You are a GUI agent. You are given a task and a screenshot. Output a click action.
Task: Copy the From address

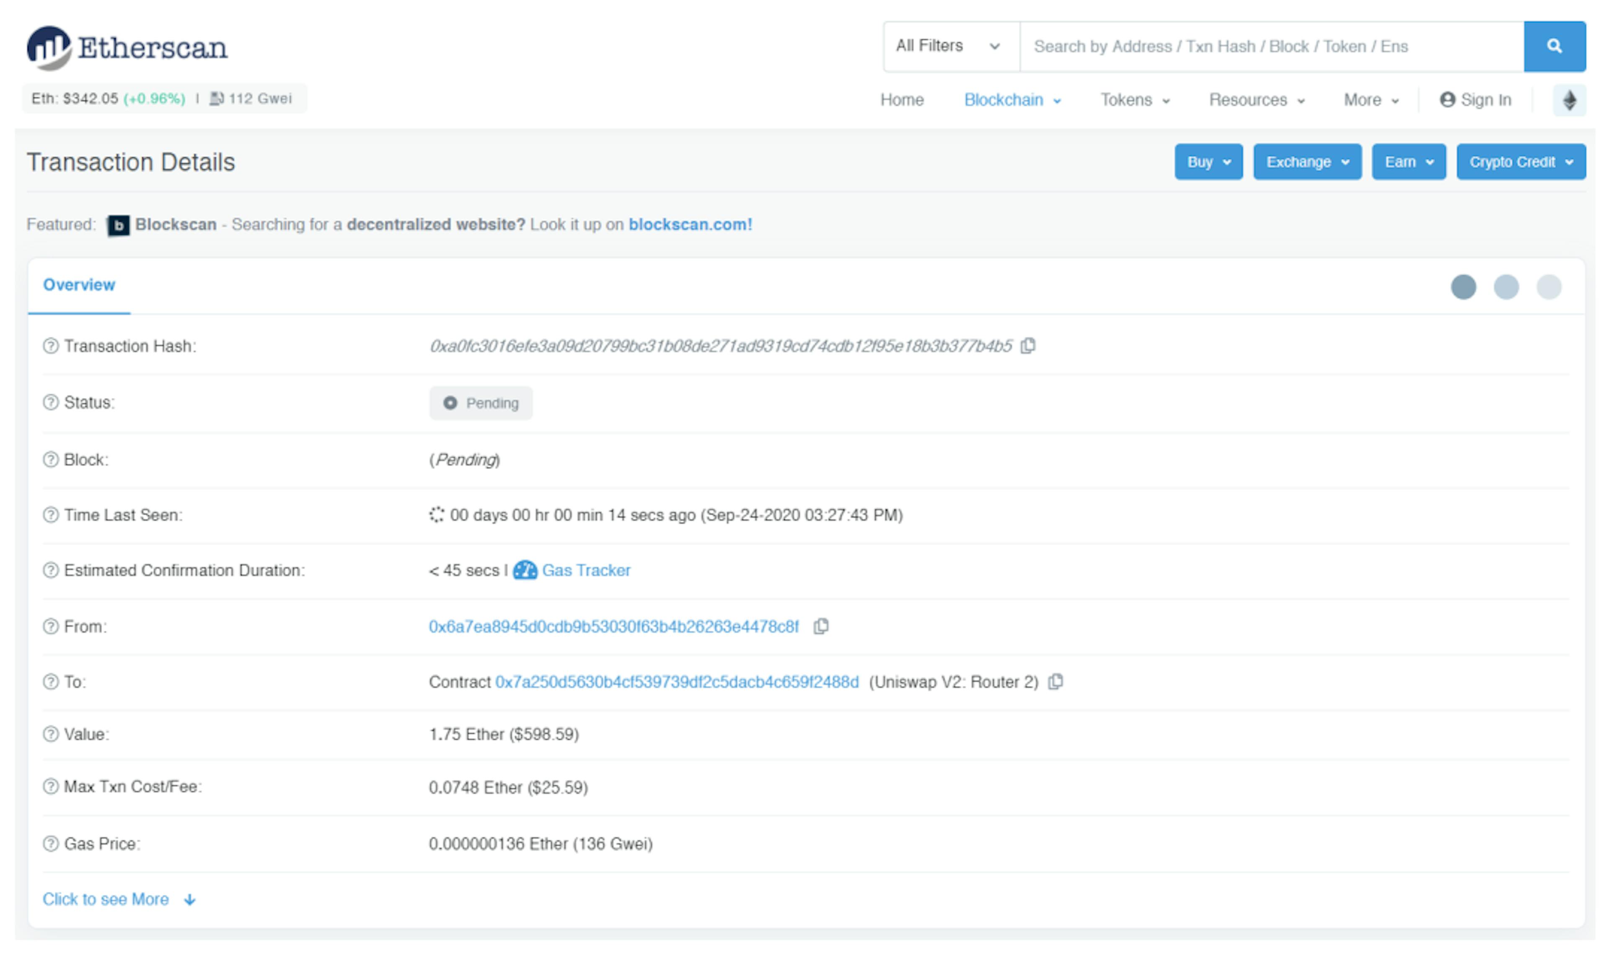click(x=821, y=626)
